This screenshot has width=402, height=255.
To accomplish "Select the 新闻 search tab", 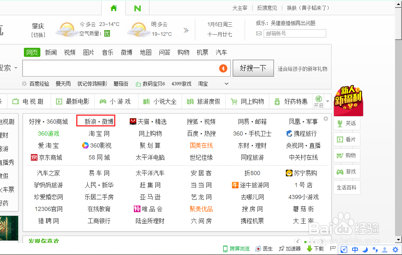I will point(51,52).
